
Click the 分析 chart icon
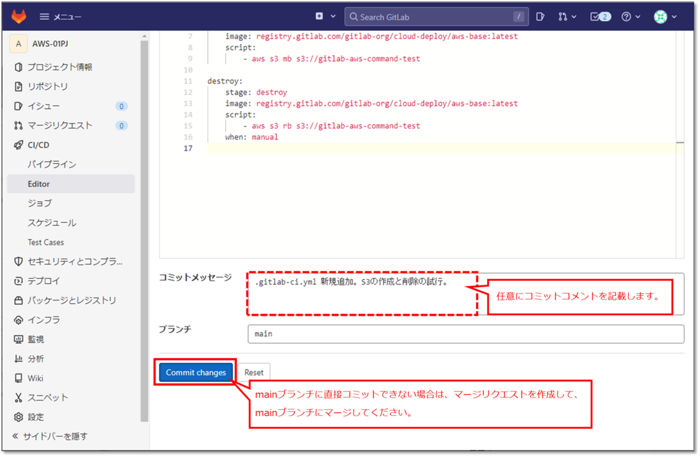(x=18, y=359)
